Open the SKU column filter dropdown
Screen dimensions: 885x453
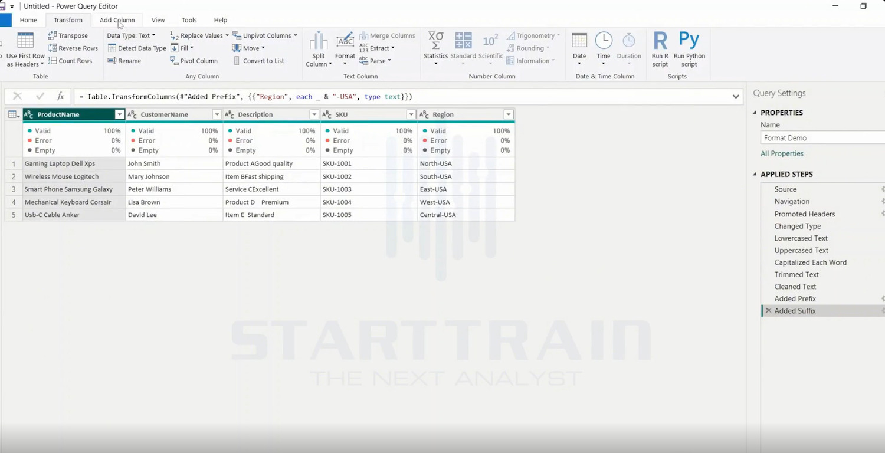[411, 114]
